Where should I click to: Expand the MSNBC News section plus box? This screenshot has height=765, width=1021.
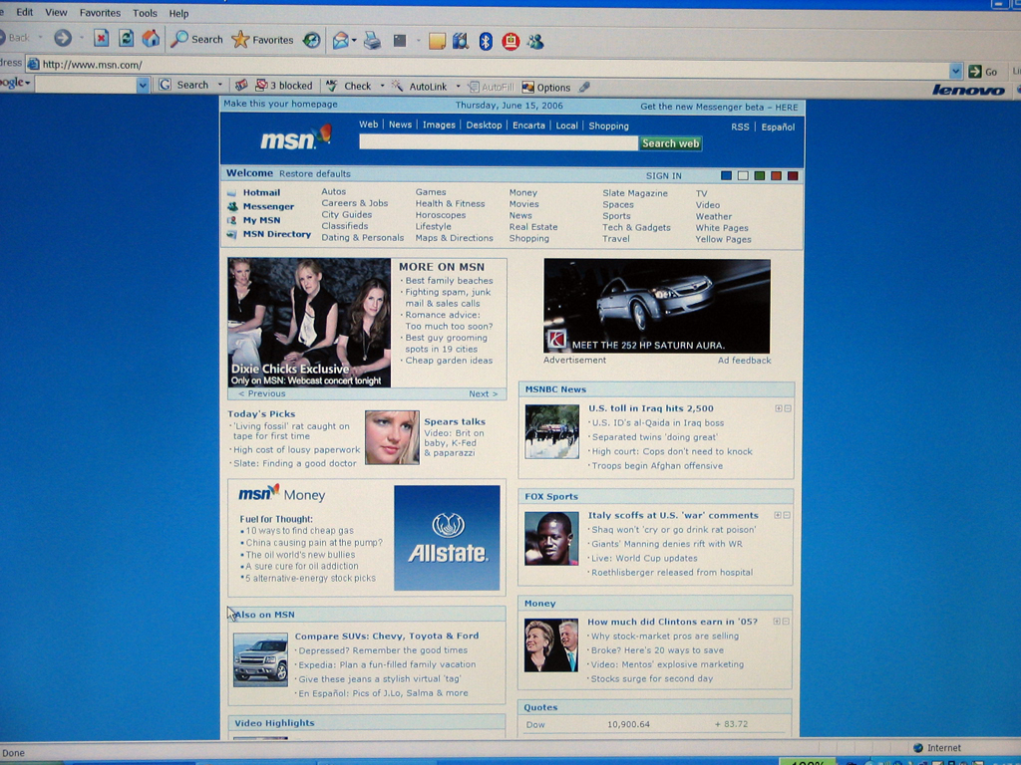pyautogui.click(x=778, y=408)
